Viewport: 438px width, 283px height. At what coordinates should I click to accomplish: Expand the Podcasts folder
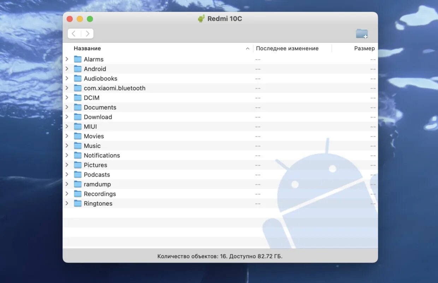pyautogui.click(x=67, y=174)
